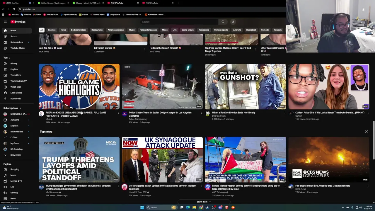Click the YouTube search input field
The width and height of the screenshot is (375, 211).
point(179,22)
